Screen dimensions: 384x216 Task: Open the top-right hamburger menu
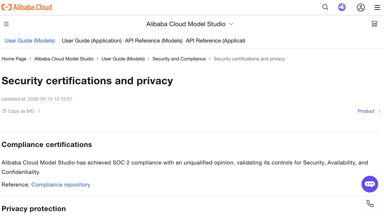tap(377, 7)
